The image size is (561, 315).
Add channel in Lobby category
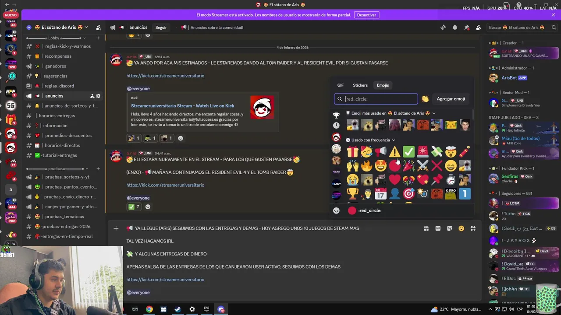[x=98, y=38]
